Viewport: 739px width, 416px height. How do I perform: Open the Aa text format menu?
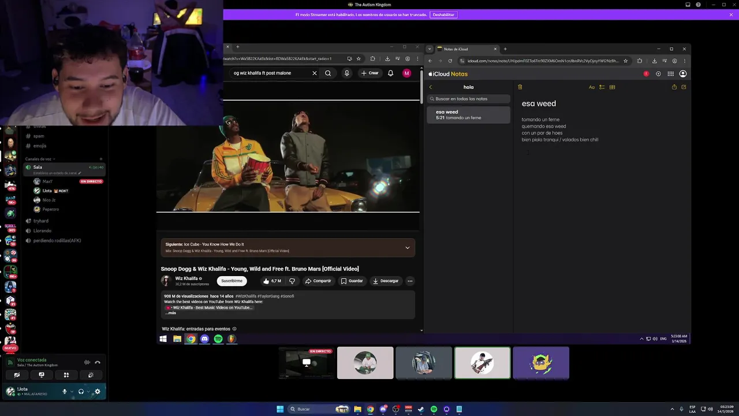pyautogui.click(x=592, y=87)
